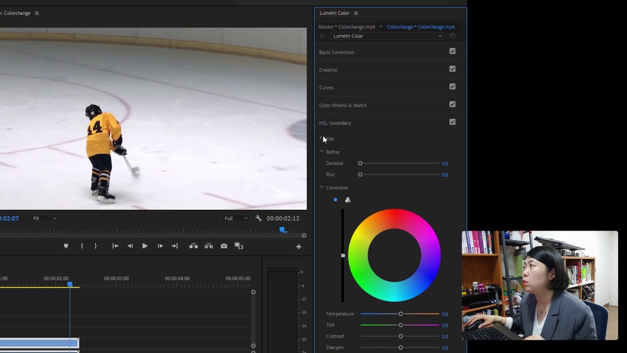Open the Creative section
This screenshot has height=353, width=627.
tap(328, 70)
